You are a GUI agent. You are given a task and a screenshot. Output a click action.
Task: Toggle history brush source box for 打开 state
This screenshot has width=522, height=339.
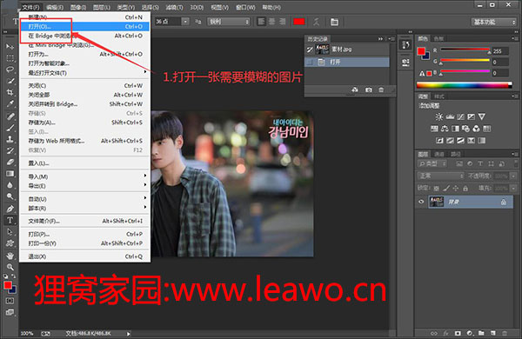(310, 63)
